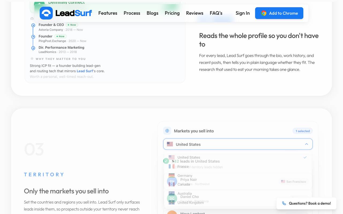Click the globe icon beside Markets you sell into
Image resolution: width=343 pixels, height=214 pixels.
(167, 131)
